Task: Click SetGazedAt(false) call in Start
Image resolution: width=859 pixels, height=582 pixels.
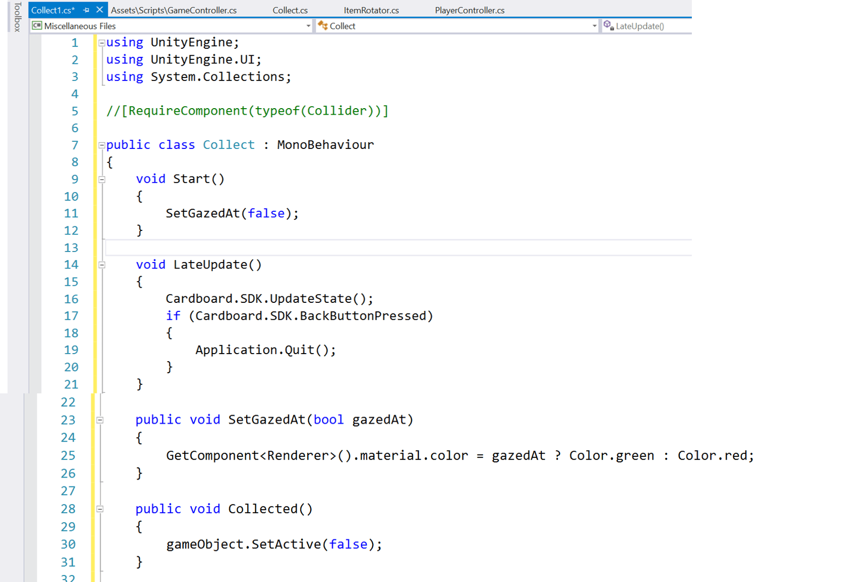Action: coord(232,213)
